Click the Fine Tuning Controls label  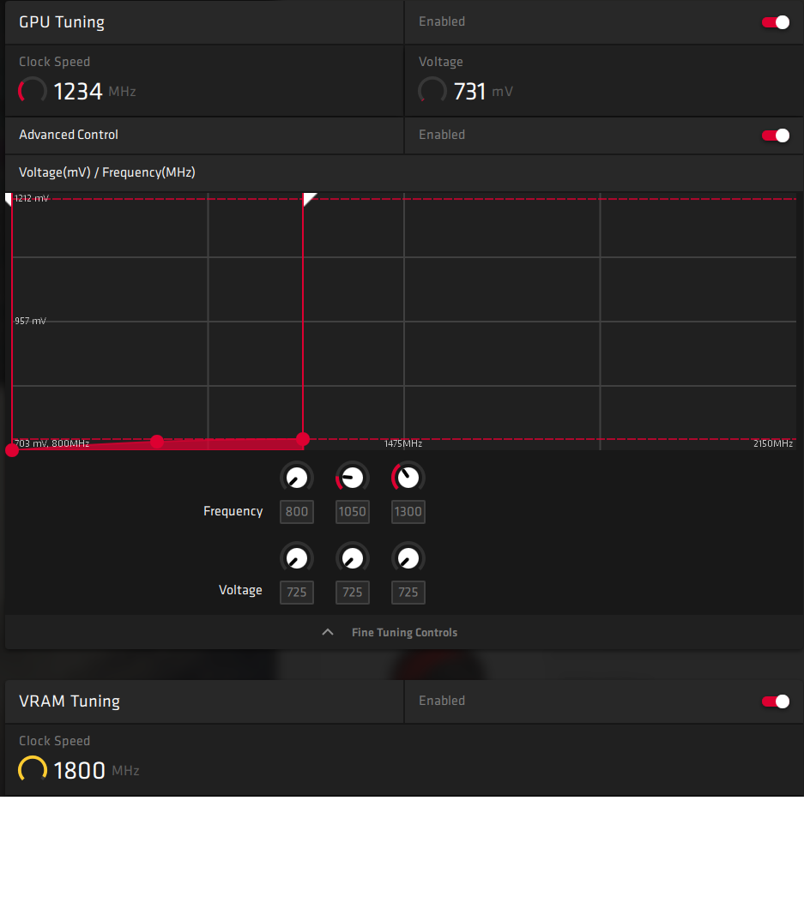405,632
